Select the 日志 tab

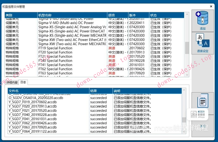point(23,82)
